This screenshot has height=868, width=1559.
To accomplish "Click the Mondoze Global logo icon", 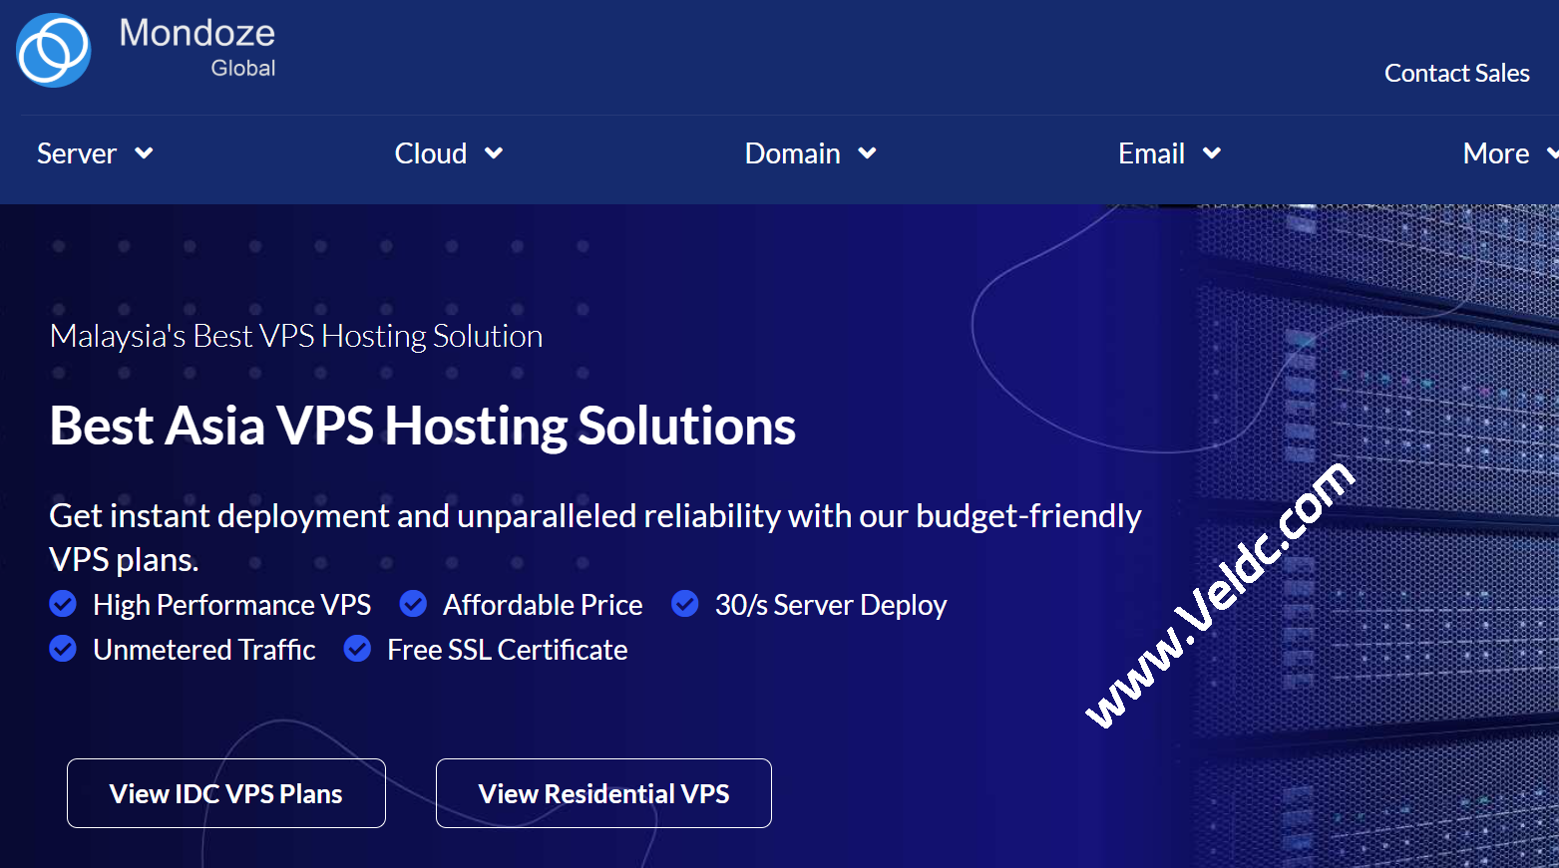I will pos(52,50).
